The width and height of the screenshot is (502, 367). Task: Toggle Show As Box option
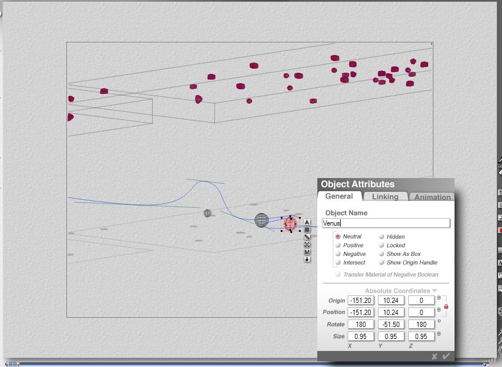(x=381, y=254)
